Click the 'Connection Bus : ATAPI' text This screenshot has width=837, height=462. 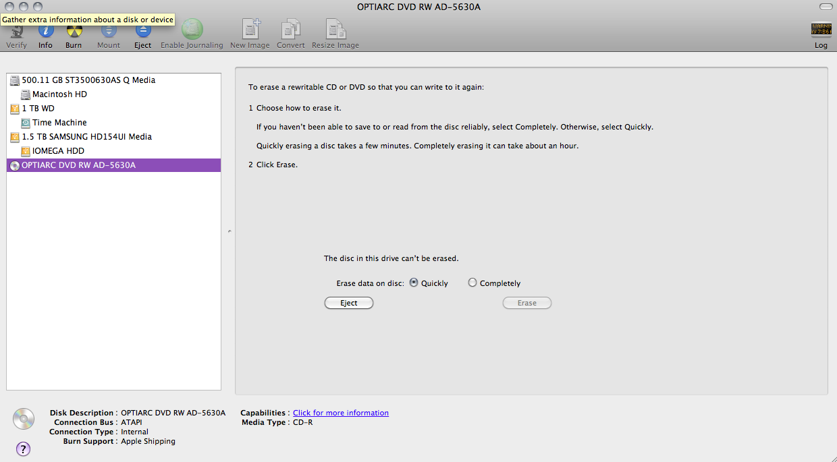point(98,422)
